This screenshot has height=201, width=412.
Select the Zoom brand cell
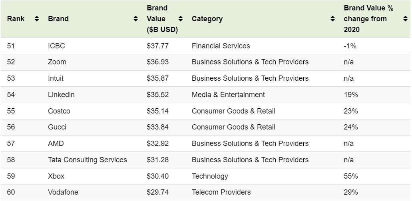[57, 62]
